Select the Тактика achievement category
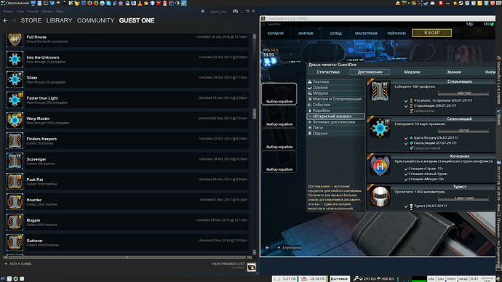502x282 pixels. 335,82
